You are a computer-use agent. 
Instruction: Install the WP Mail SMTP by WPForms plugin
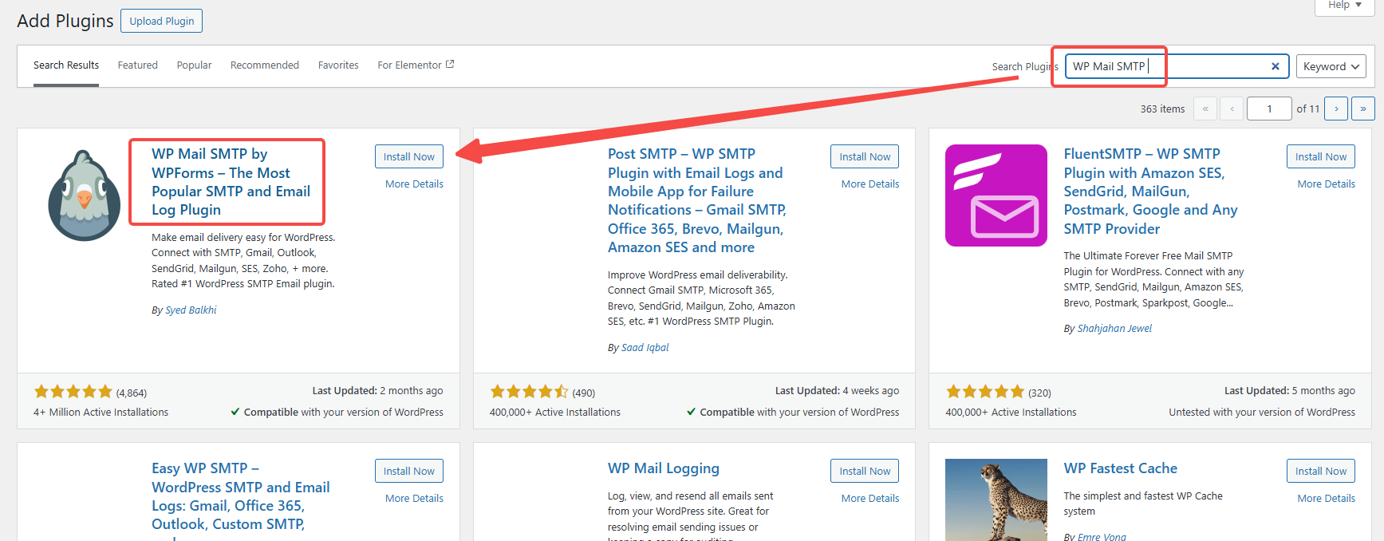408,156
